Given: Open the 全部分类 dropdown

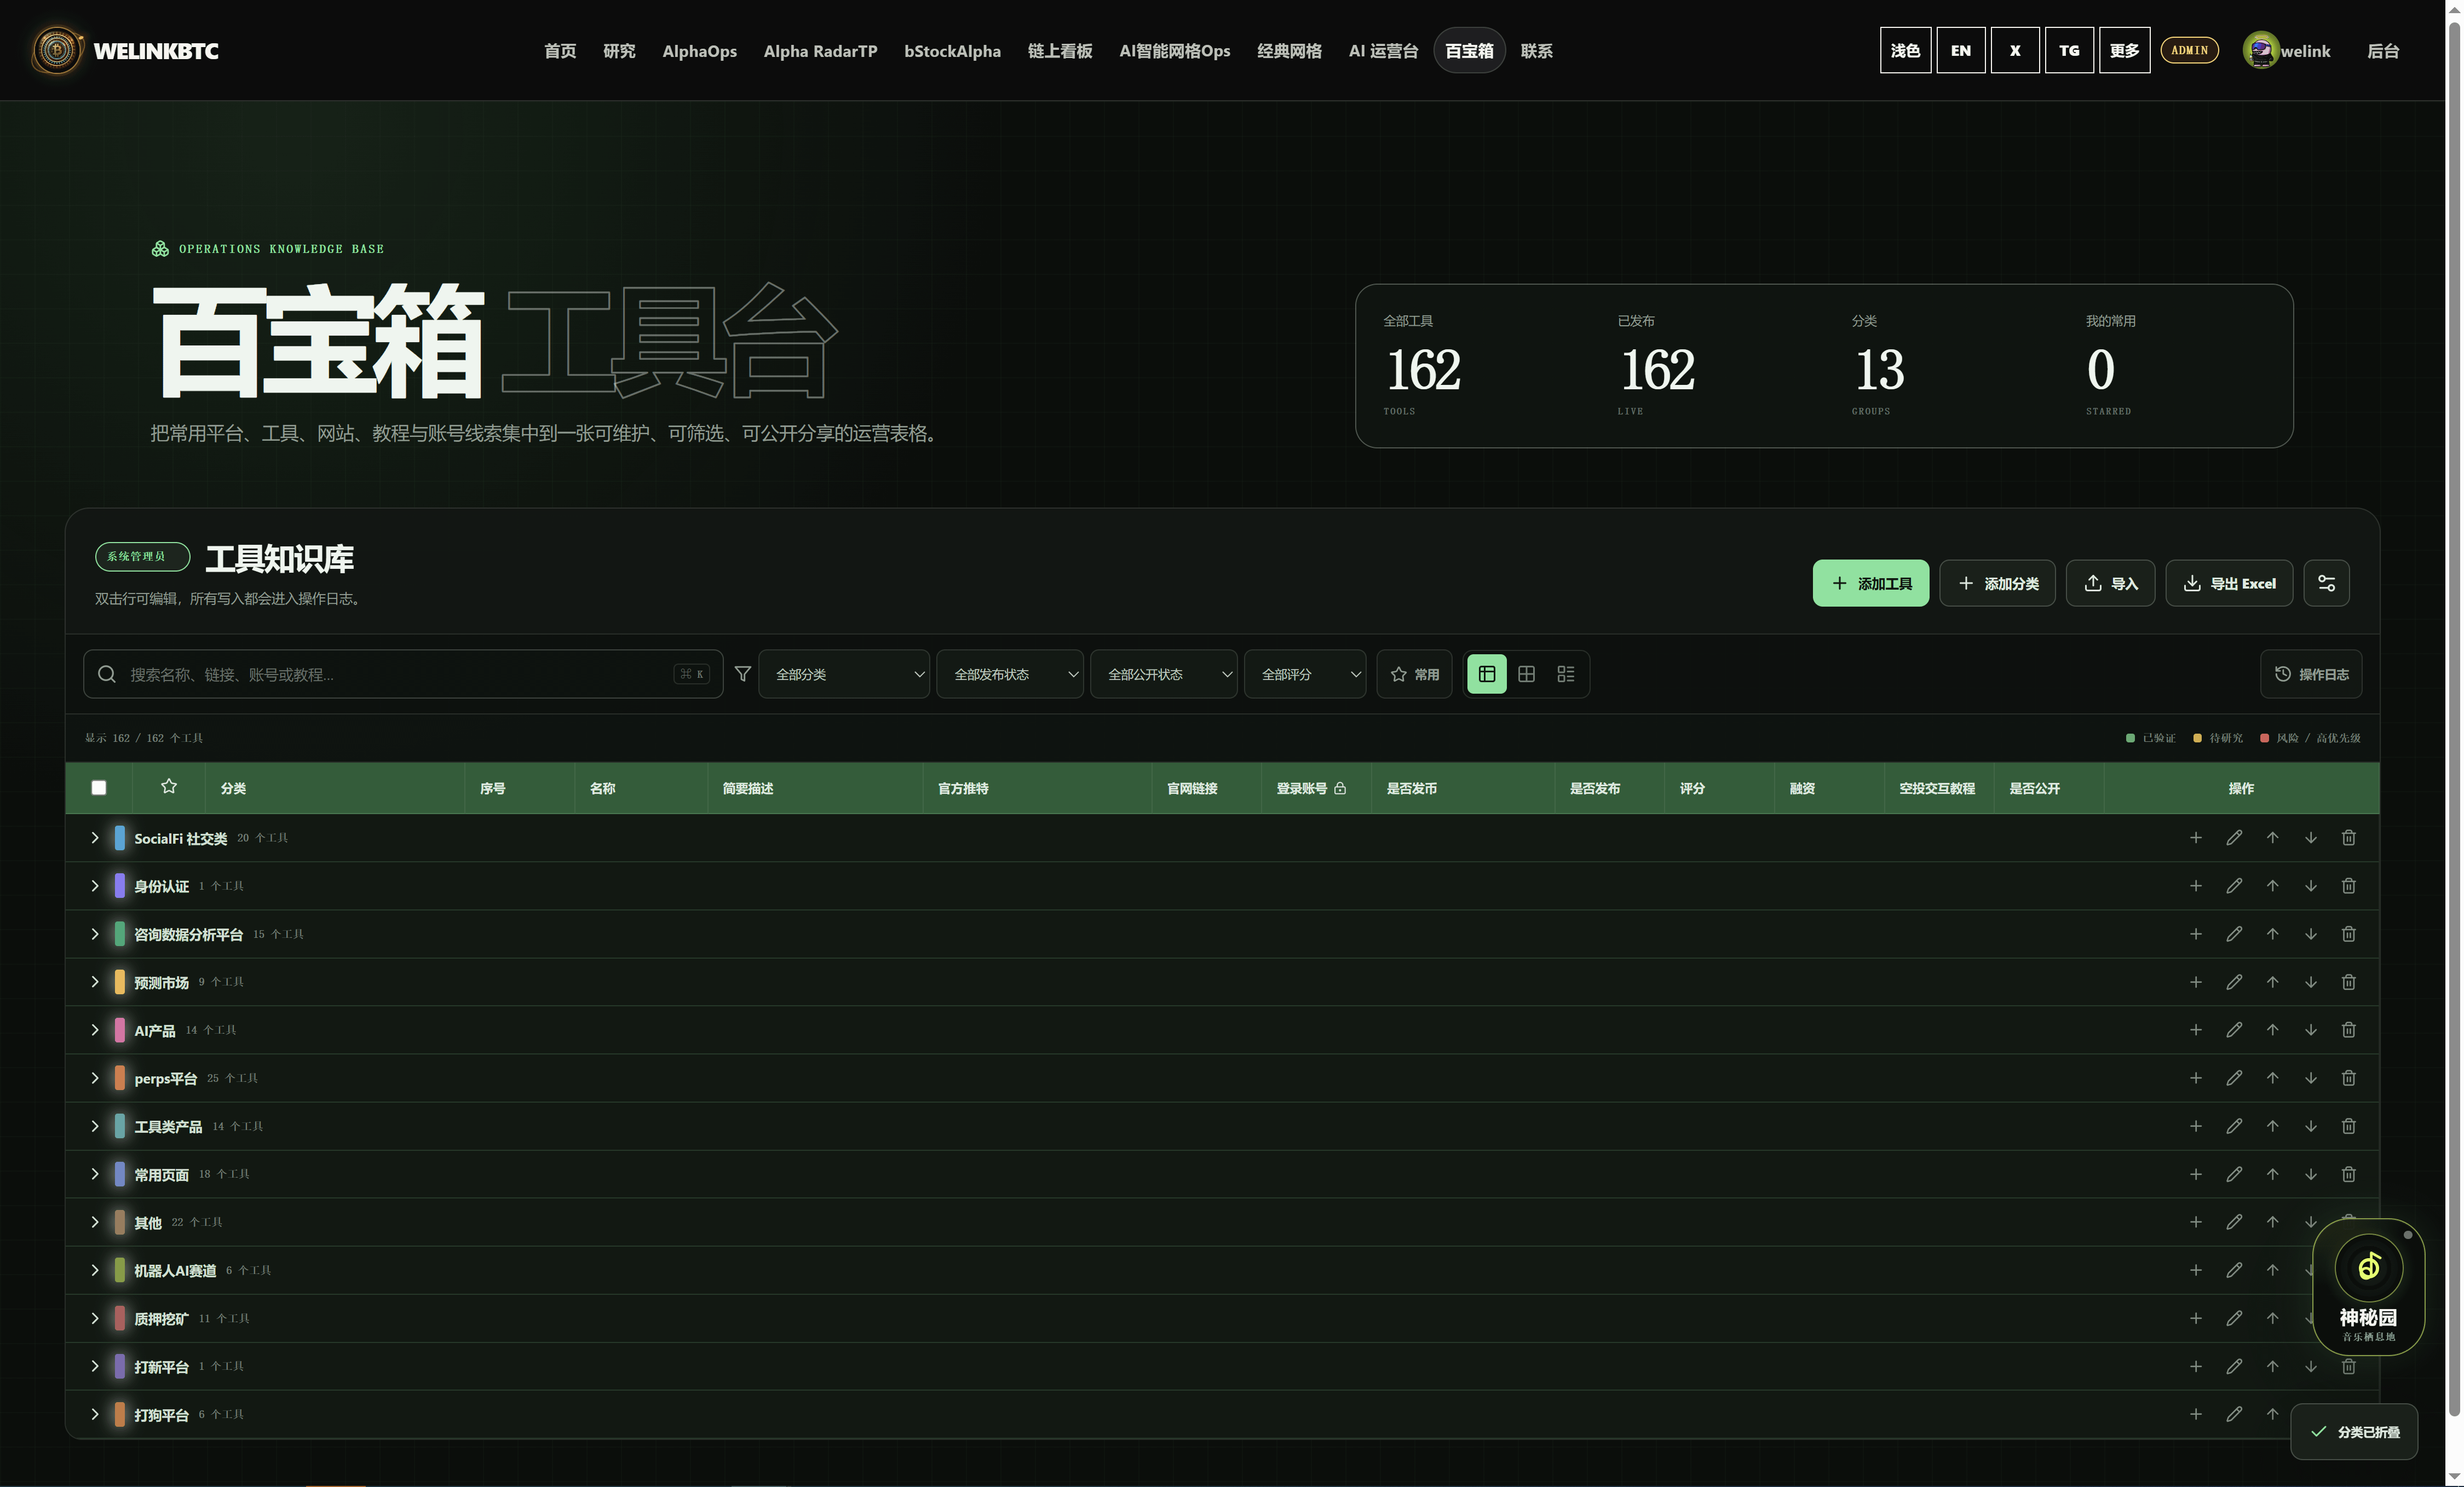Looking at the screenshot, I should pos(844,674).
